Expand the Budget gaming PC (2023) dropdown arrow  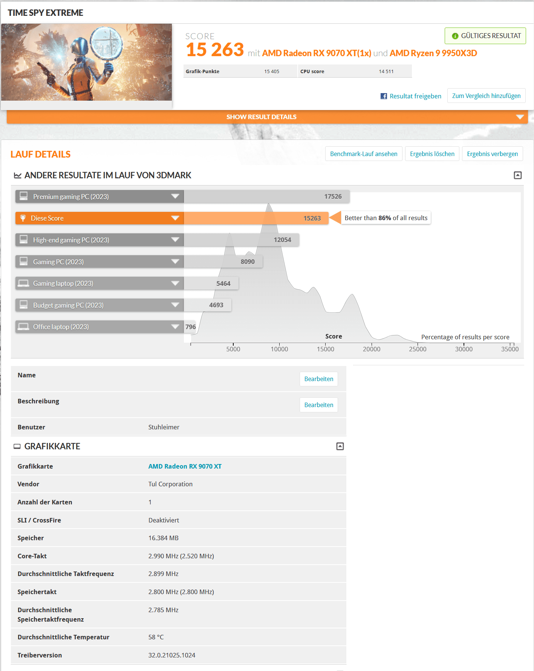tap(175, 305)
